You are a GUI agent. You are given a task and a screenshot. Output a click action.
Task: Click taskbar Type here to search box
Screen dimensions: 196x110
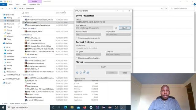pos(28,107)
